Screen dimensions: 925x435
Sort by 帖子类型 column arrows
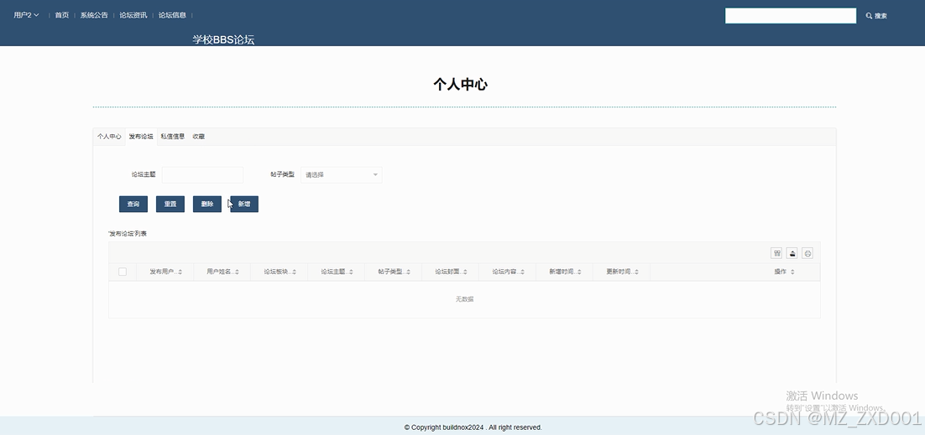tap(408, 272)
